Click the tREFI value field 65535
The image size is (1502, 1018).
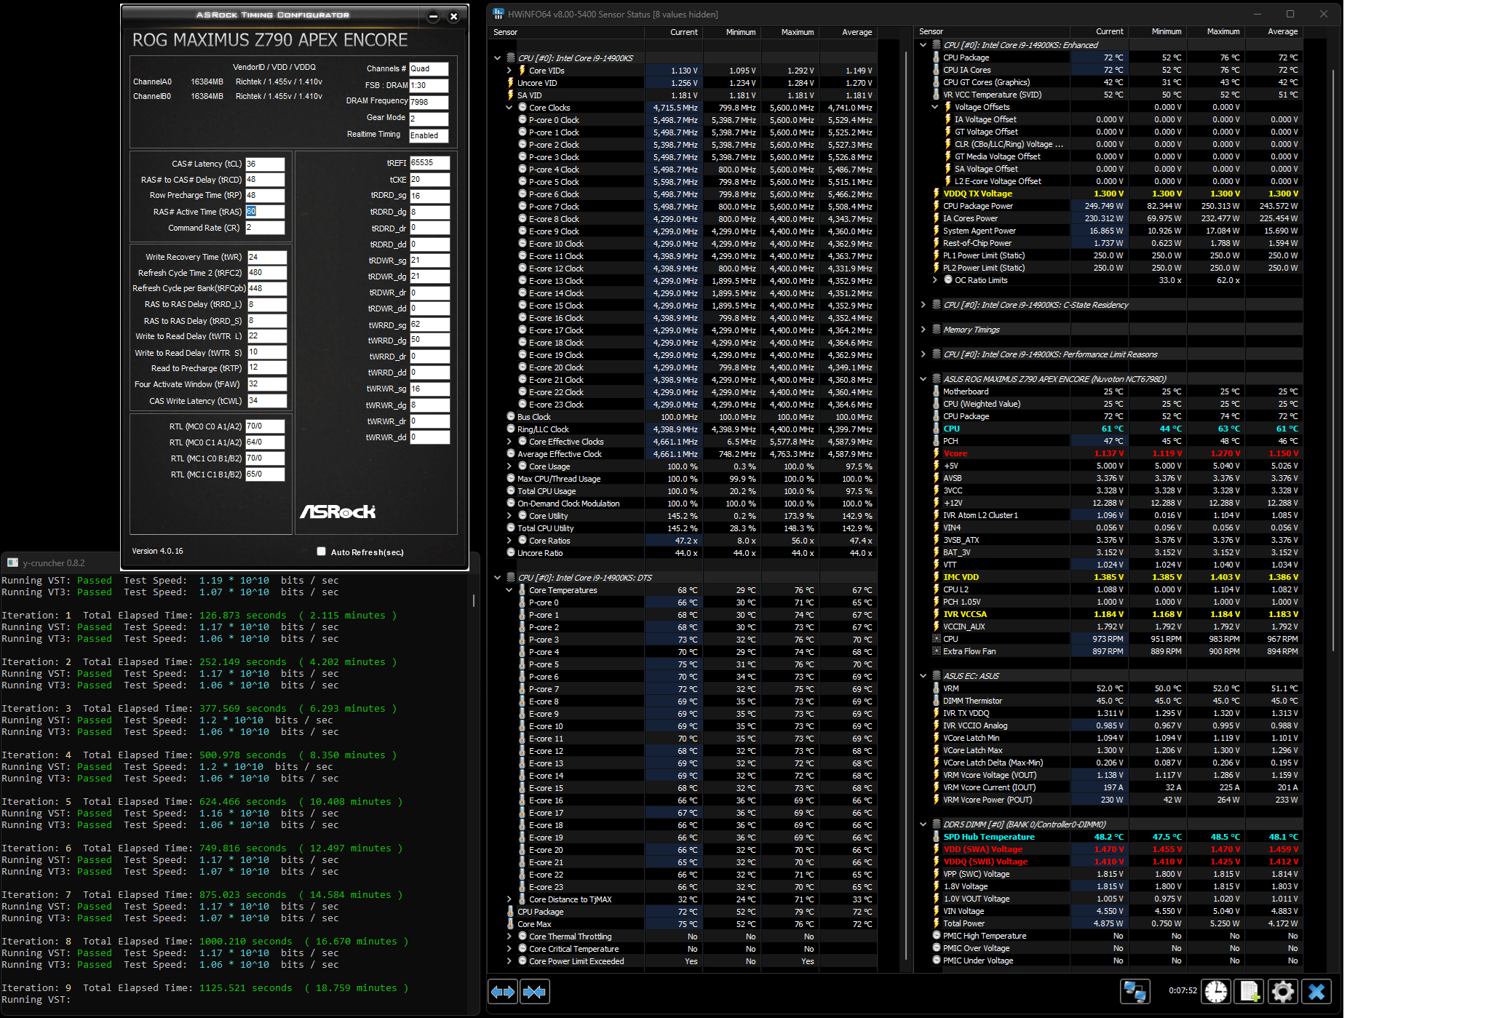429,163
